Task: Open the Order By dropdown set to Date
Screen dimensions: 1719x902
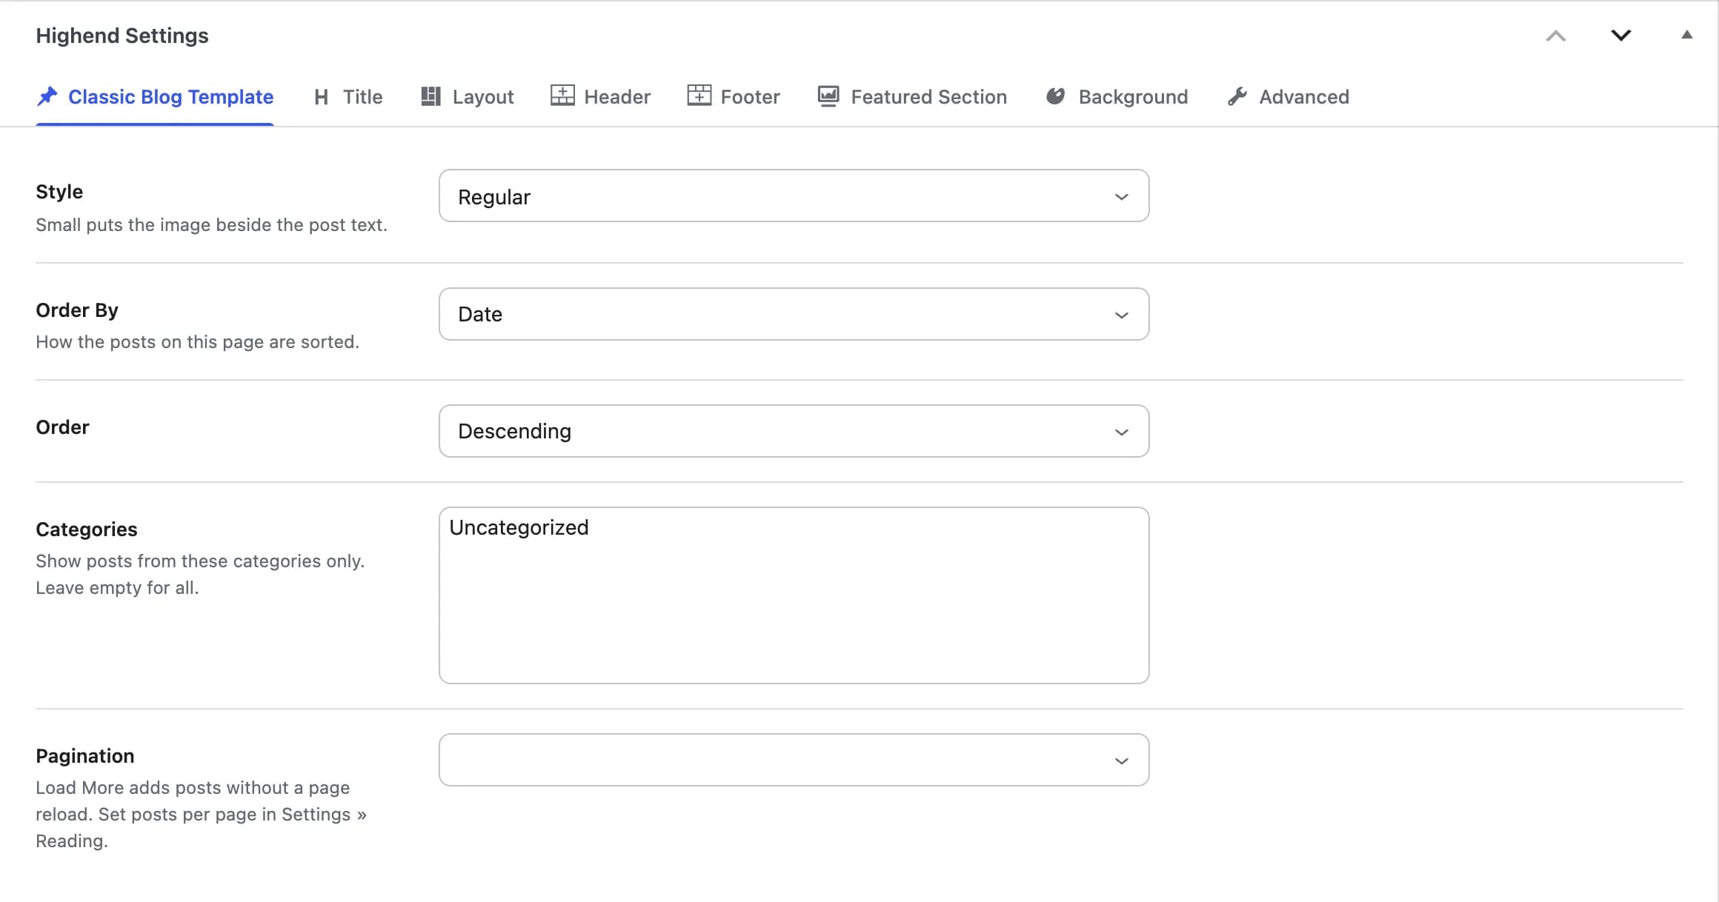Action: [794, 314]
